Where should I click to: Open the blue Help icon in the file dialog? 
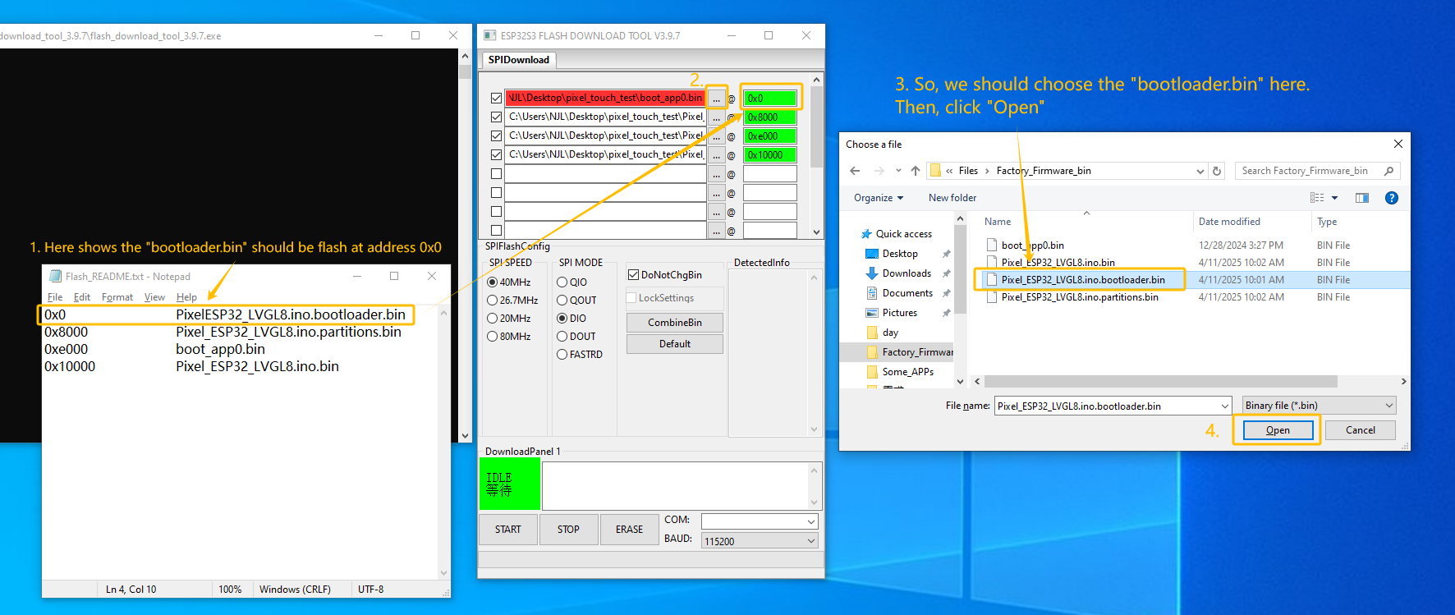coord(1392,198)
